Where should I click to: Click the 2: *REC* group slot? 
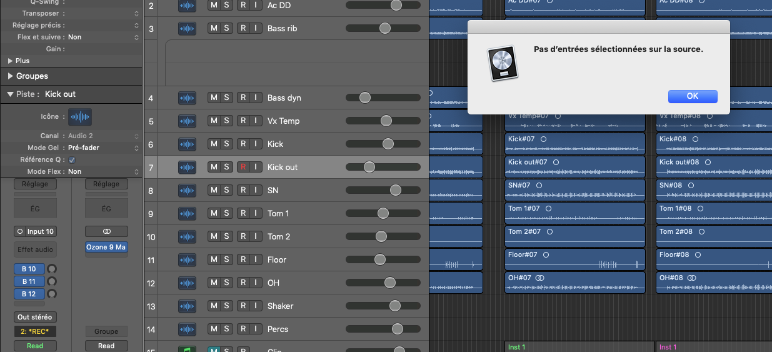[x=35, y=331]
